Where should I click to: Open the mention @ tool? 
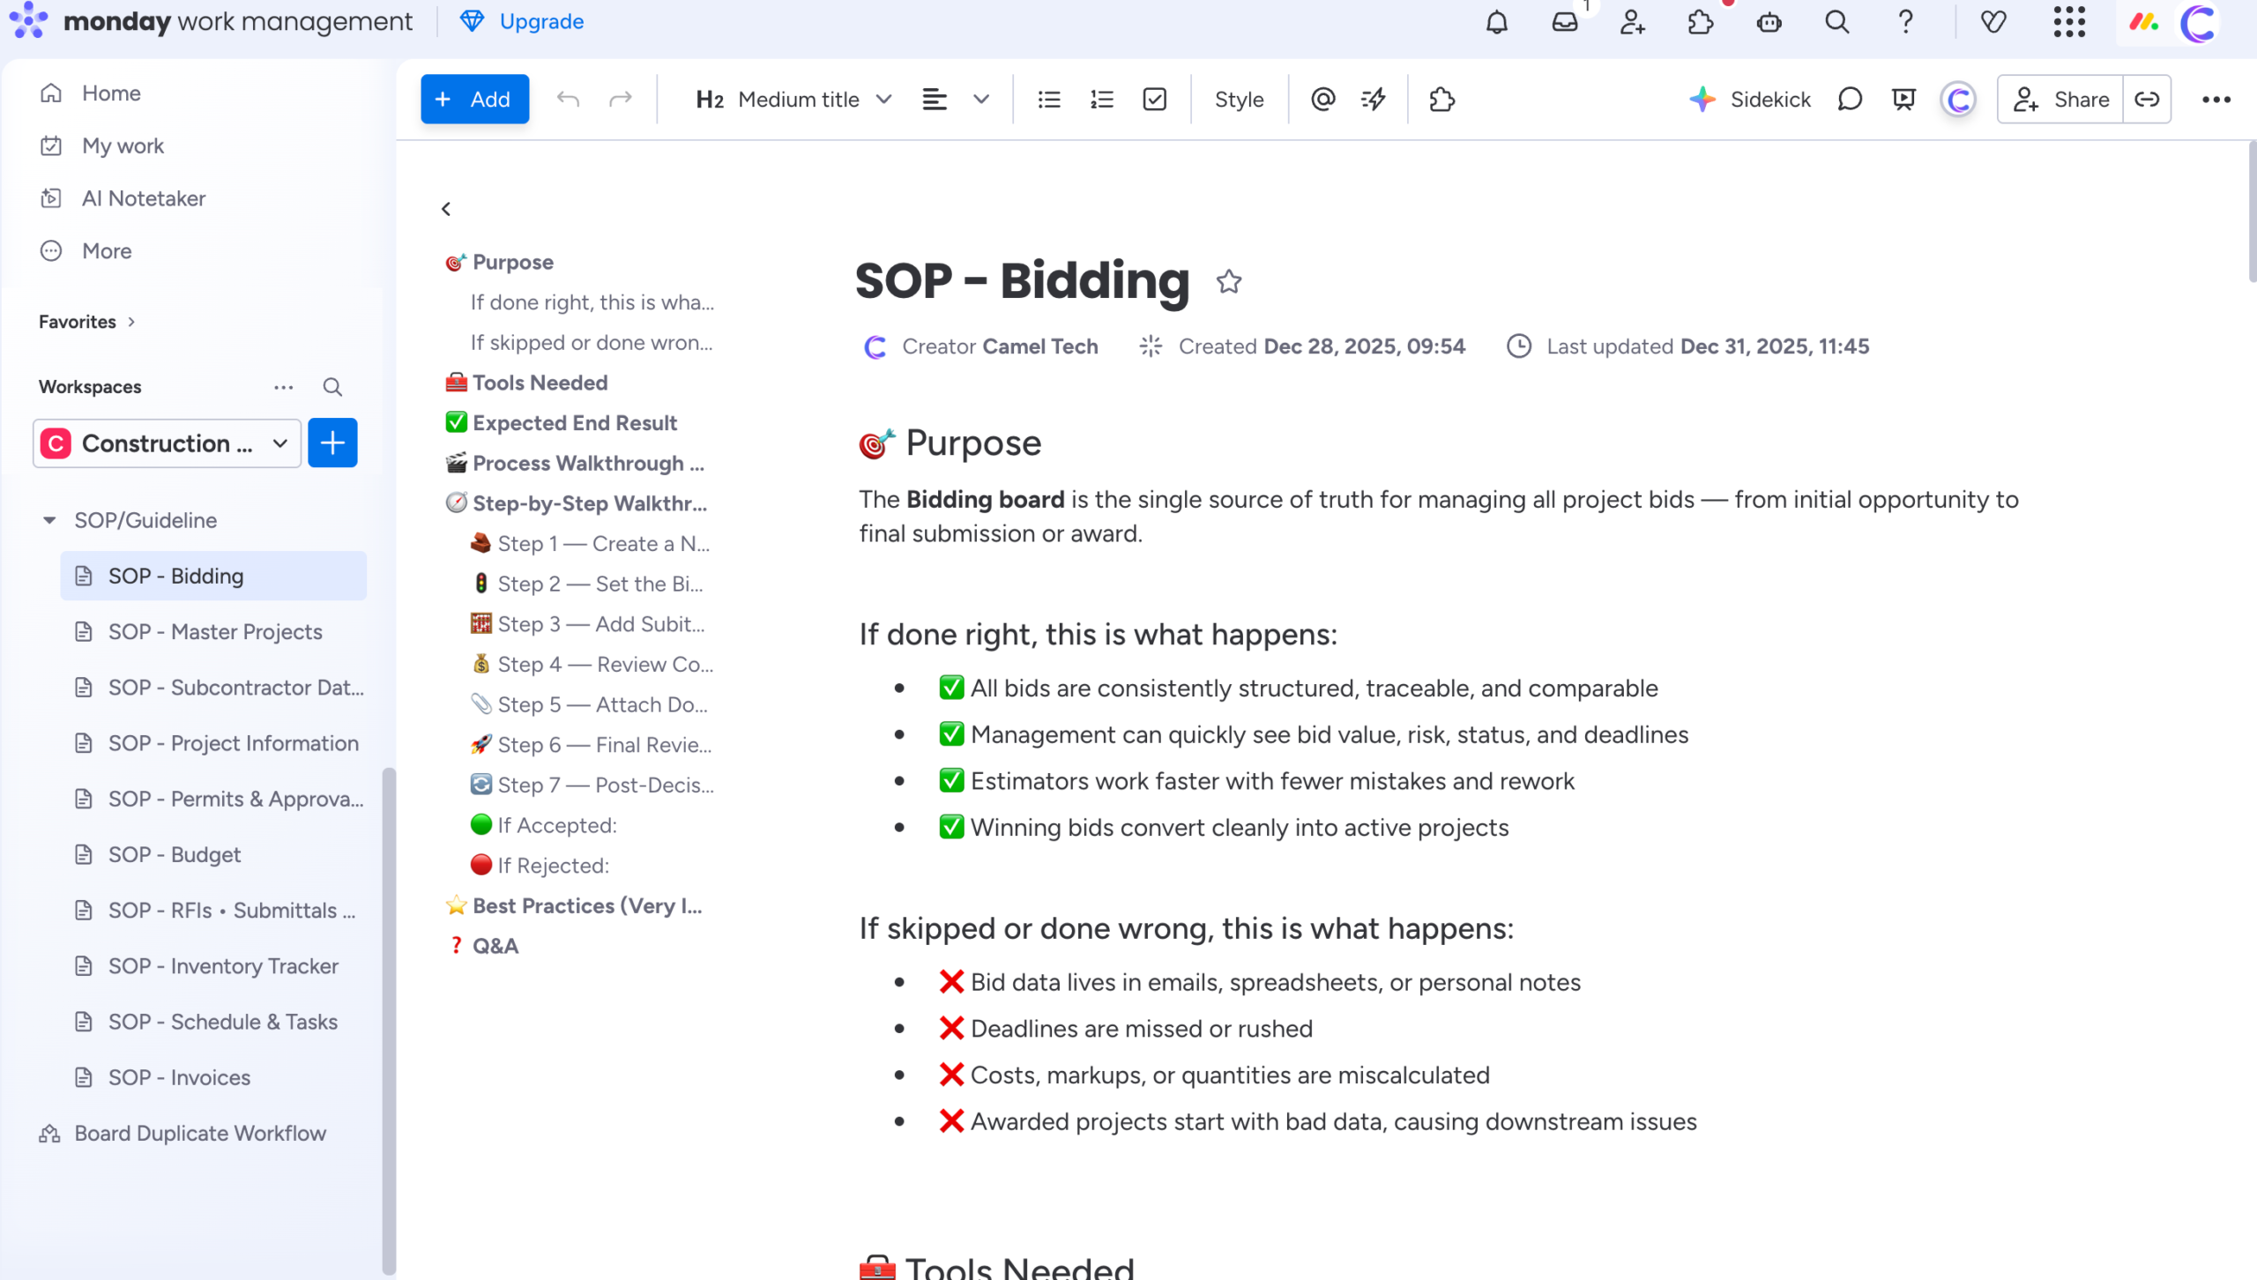[x=1322, y=100]
